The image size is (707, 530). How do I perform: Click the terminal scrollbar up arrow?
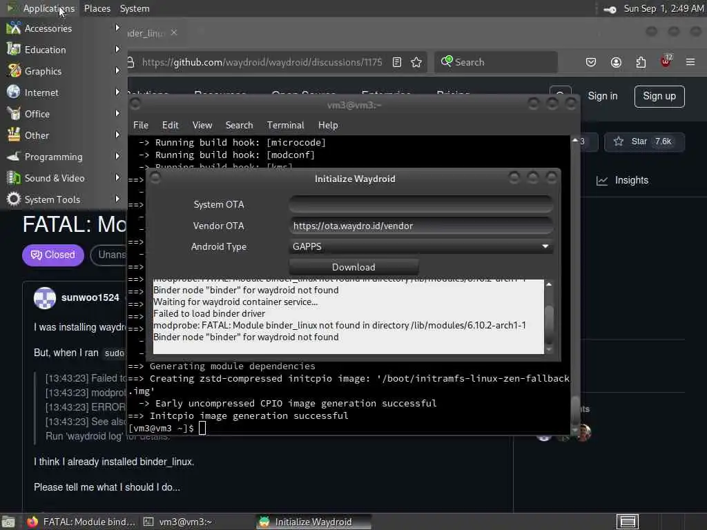coord(575,141)
